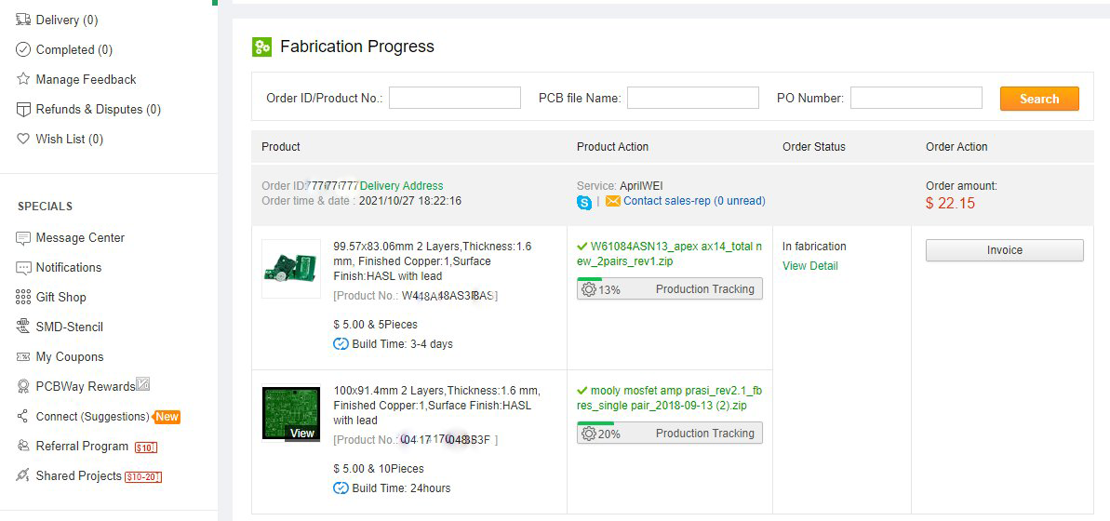Focus the Order ID/Product No. field
The height and width of the screenshot is (521, 1110).
point(454,99)
